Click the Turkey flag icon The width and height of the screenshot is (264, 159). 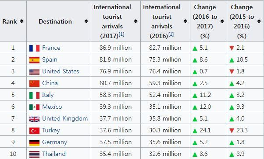(x=34, y=131)
